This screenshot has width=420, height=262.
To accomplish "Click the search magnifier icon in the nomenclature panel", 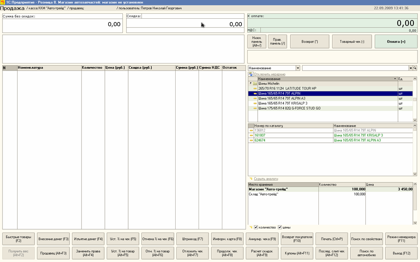I will coord(415,68).
